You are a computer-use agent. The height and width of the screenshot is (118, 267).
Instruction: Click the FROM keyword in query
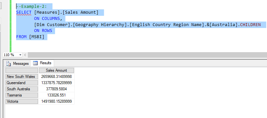[21, 37]
